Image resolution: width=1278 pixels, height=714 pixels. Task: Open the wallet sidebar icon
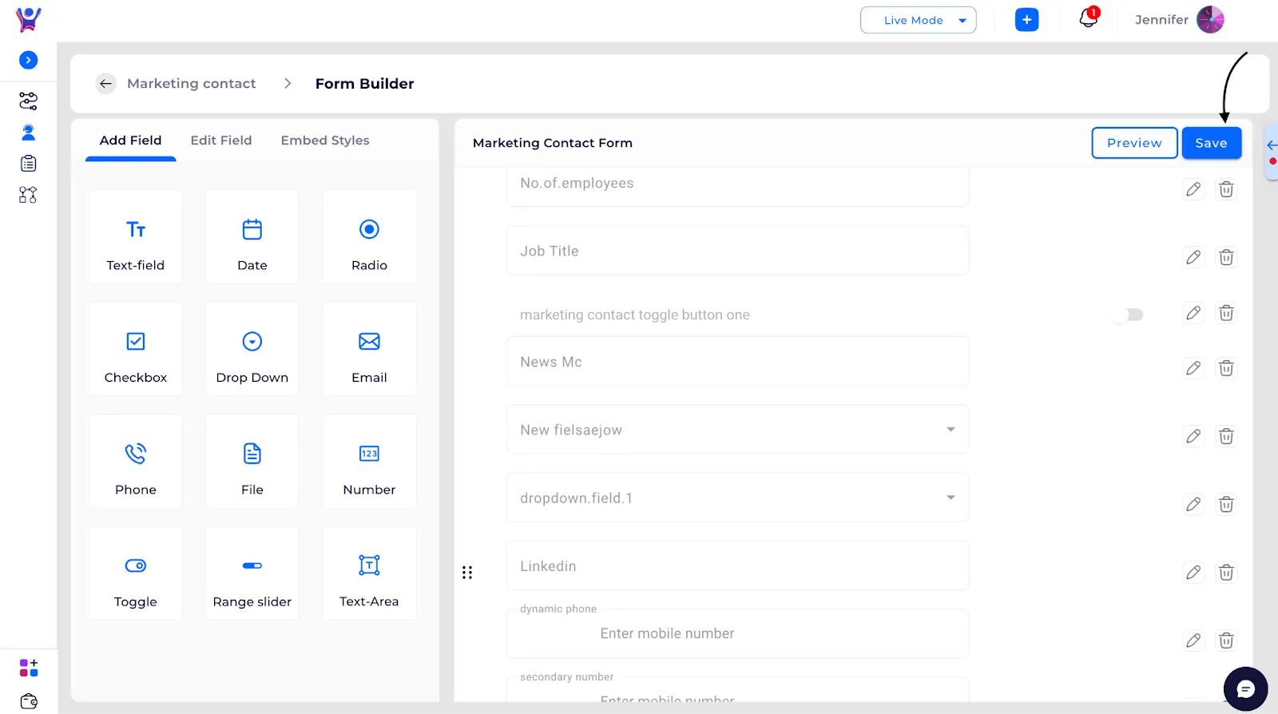click(28, 701)
